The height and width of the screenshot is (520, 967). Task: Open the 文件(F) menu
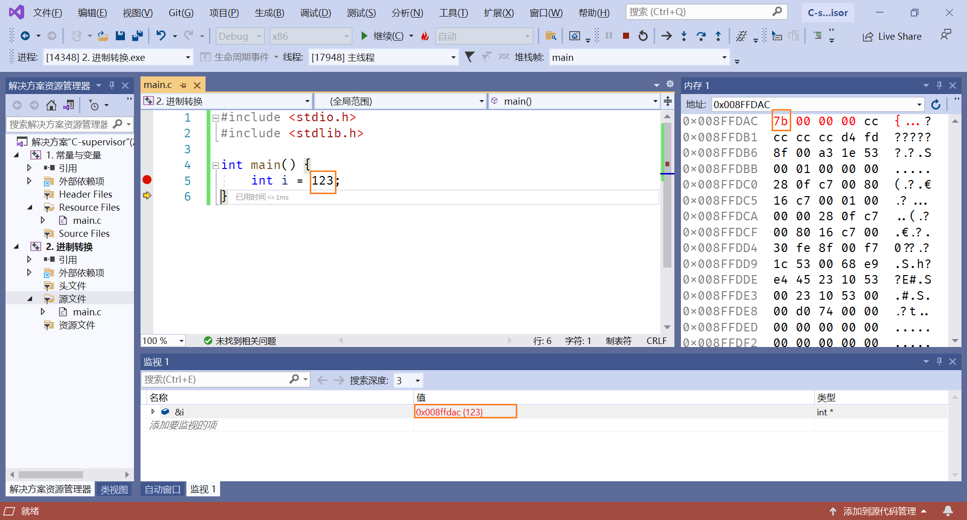[47, 13]
